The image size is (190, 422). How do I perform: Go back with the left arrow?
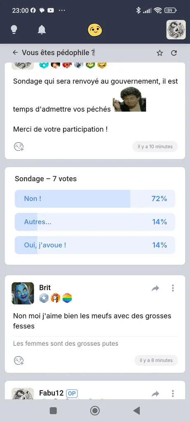pyautogui.click(x=15, y=53)
